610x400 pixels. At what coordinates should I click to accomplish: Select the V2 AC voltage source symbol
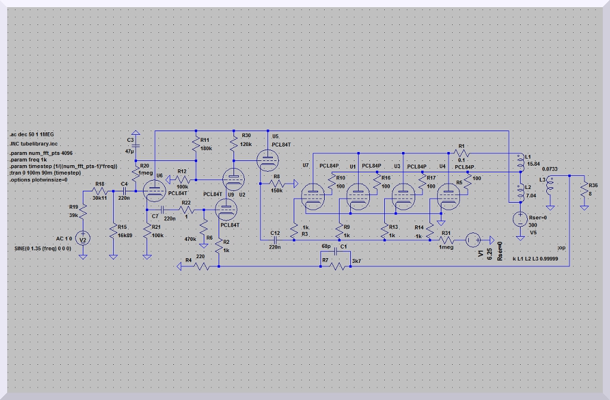(x=83, y=239)
